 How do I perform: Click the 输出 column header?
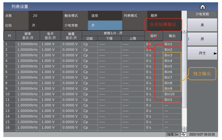point(171,35)
